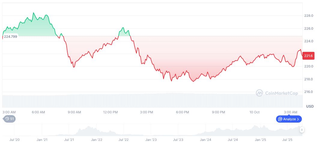Expand the chevron arrow on Analyze
Screen dimensions: 322x143
(x=298, y=119)
